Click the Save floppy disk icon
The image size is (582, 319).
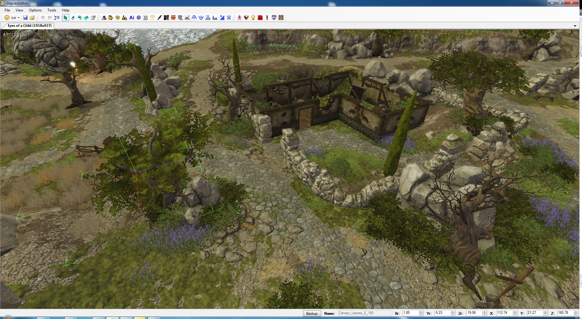25,18
